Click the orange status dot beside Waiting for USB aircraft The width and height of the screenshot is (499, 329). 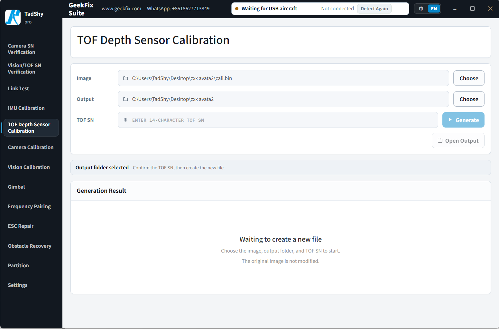tap(237, 9)
